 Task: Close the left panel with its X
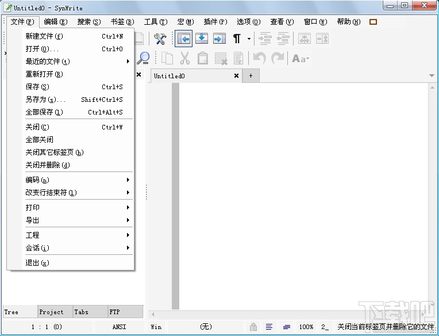[138, 75]
